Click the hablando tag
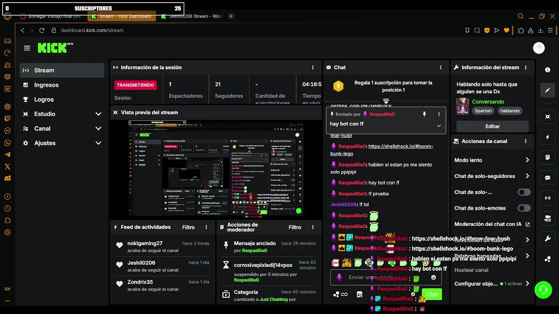Image resolution: width=559 pixels, height=314 pixels. 510,111
